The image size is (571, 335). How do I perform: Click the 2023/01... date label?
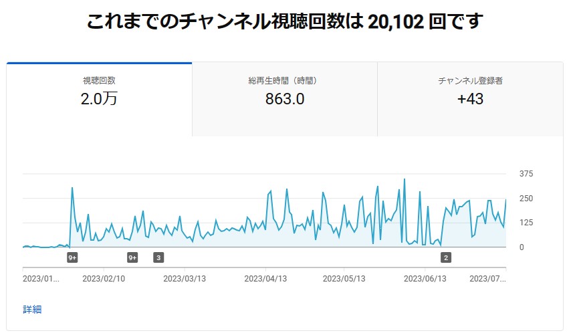point(41,279)
